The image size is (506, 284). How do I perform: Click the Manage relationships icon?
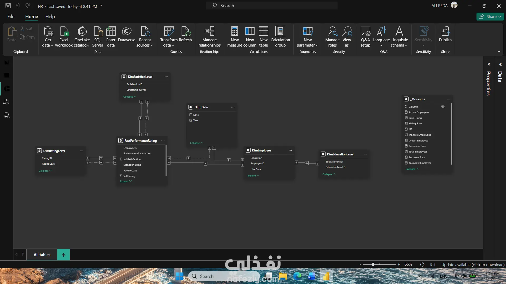210,32
